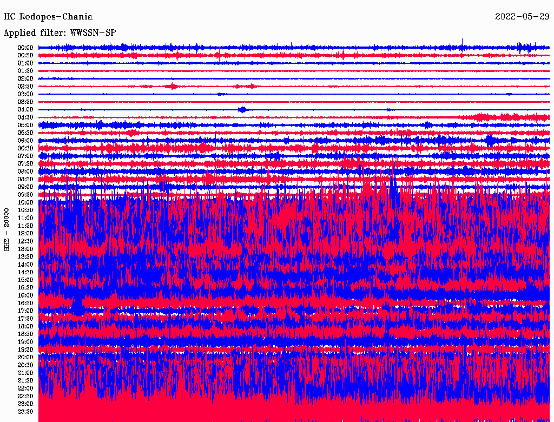554x422 pixels.
Task: Select the 12:00 time marker
Action: tap(25, 233)
